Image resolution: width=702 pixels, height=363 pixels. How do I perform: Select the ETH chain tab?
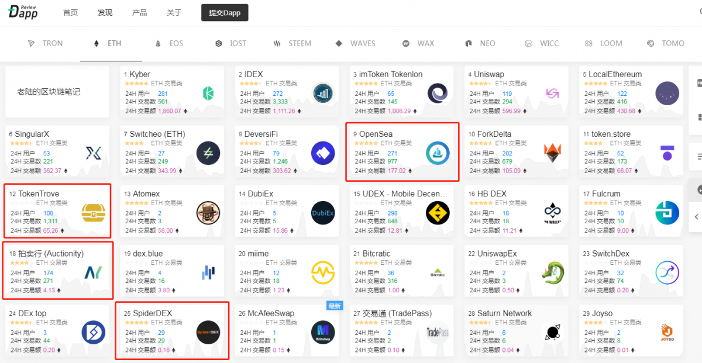pyautogui.click(x=107, y=43)
